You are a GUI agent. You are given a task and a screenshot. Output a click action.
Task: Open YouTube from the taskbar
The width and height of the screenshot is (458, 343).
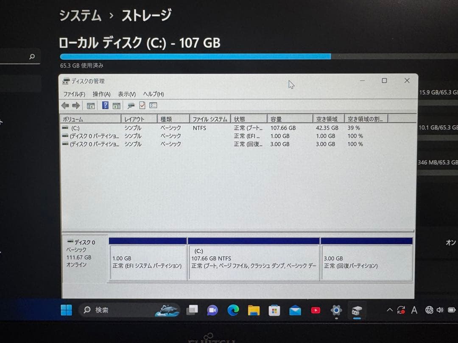[316, 310]
